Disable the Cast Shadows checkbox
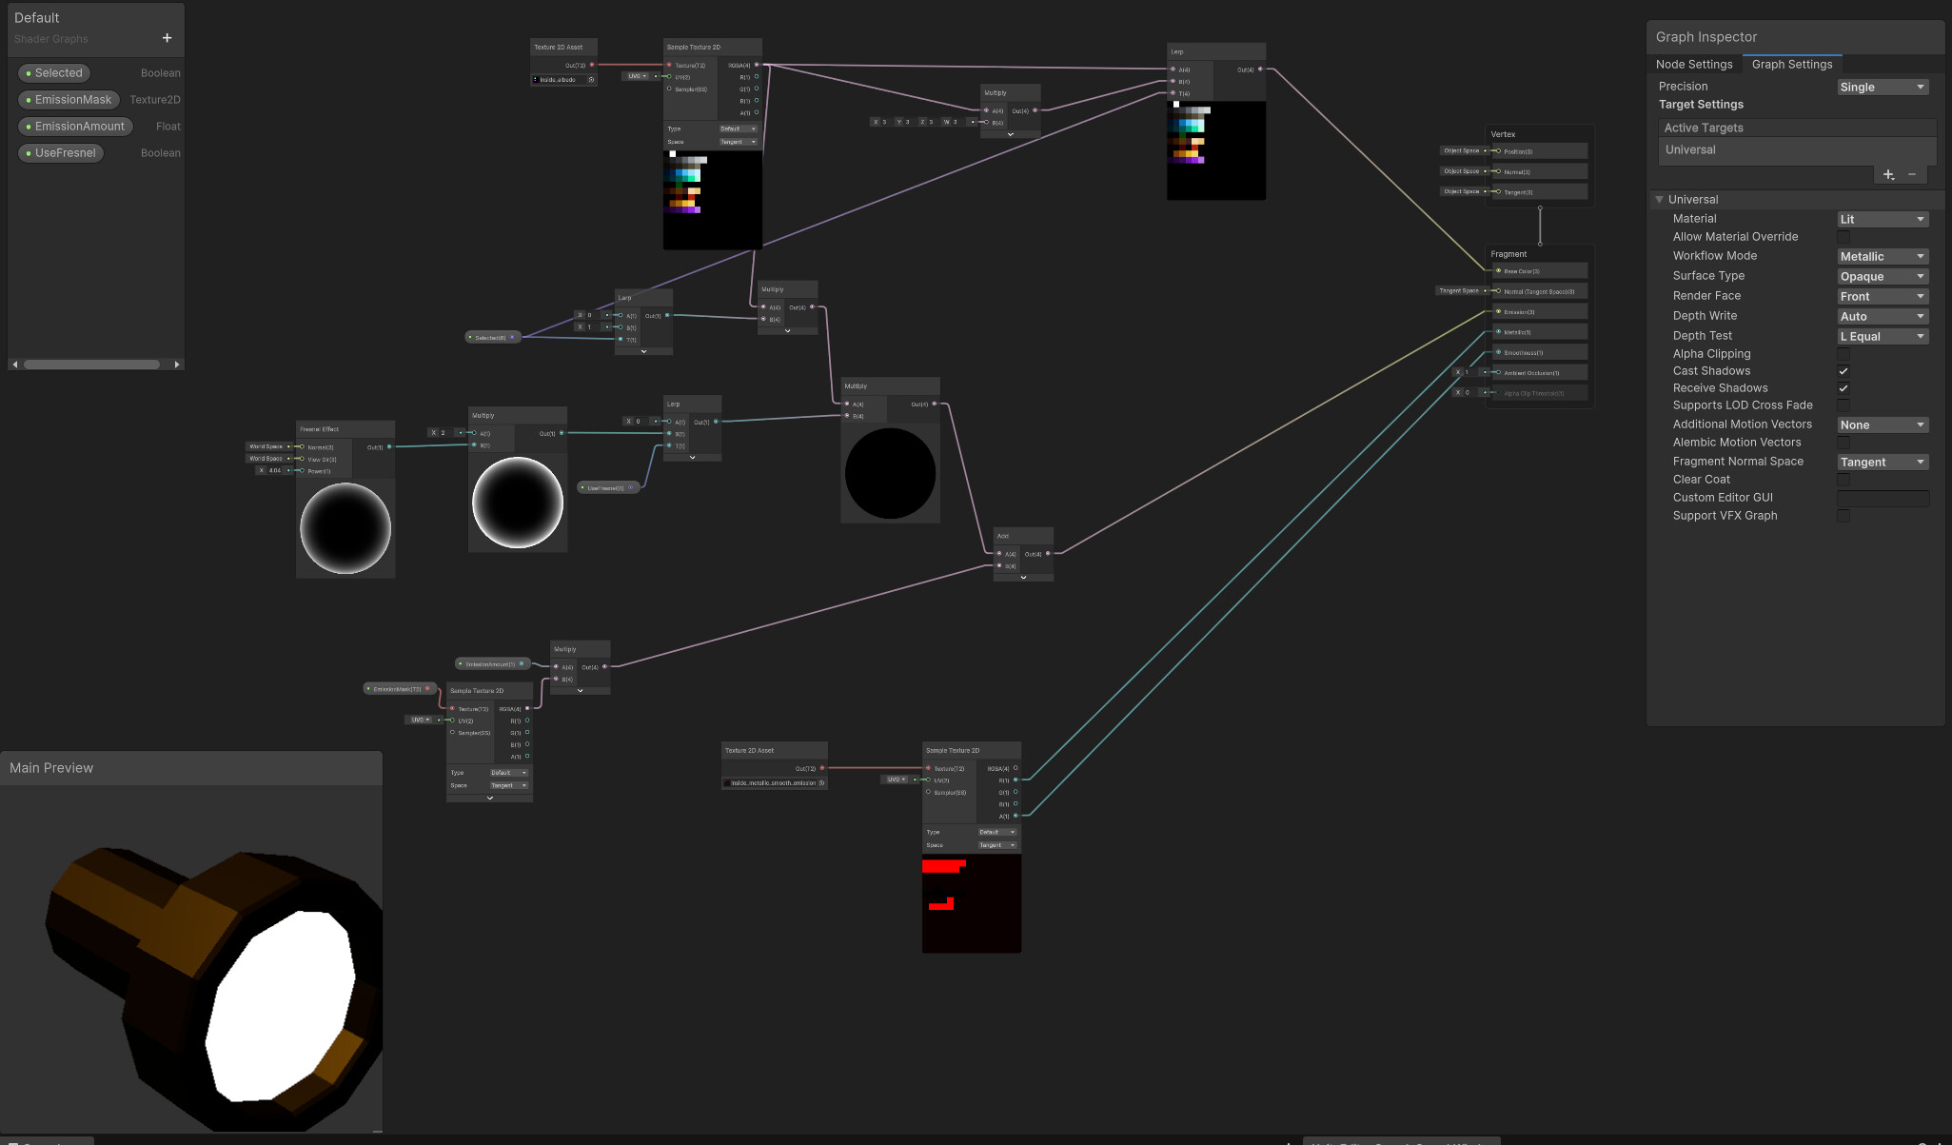 [1844, 370]
